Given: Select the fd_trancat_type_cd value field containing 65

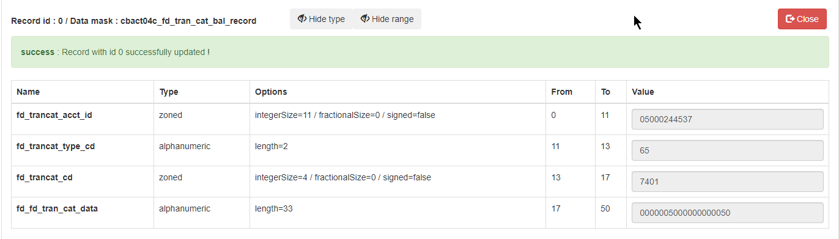Looking at the screenshot, I should click(728, 150).
